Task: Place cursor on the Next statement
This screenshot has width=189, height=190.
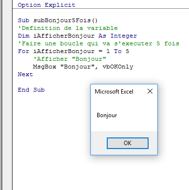Action: 25,74
